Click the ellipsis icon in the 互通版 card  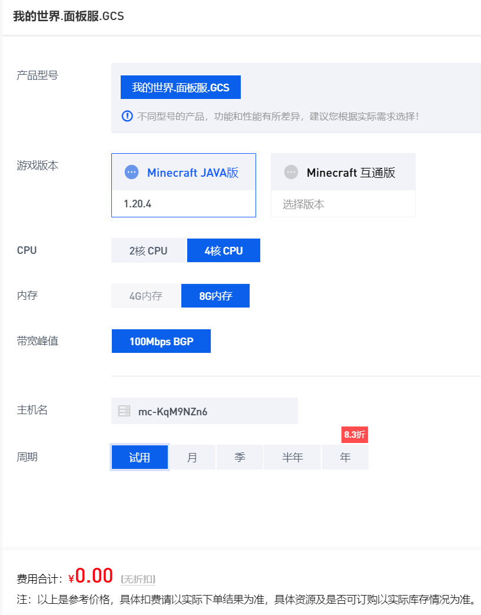coord(291,172)
